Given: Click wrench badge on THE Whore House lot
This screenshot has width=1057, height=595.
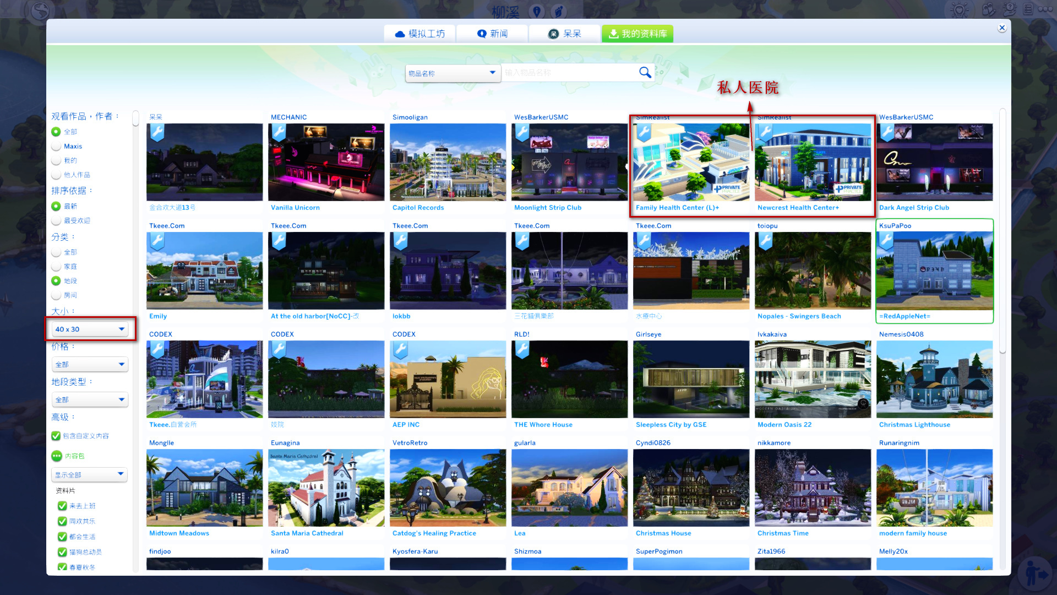Looking at the screenshot, I should coord(522,350).
